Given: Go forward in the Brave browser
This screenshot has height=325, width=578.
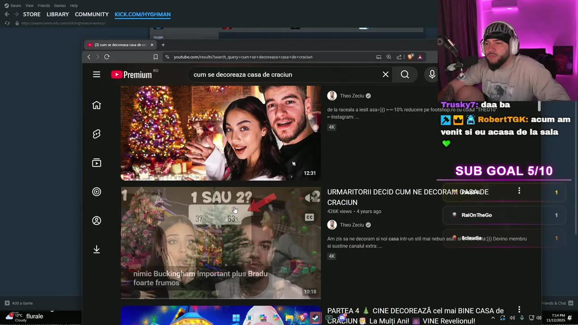Looking at the screenshot, I should (97, 57).
